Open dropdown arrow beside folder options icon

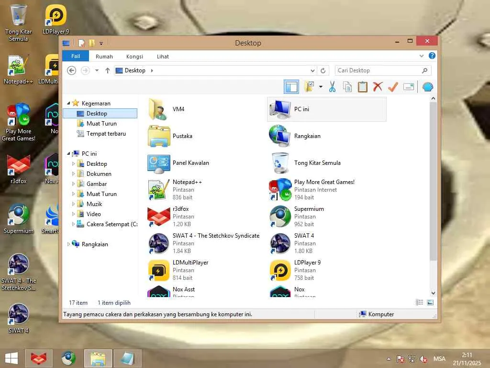[321, 87]
